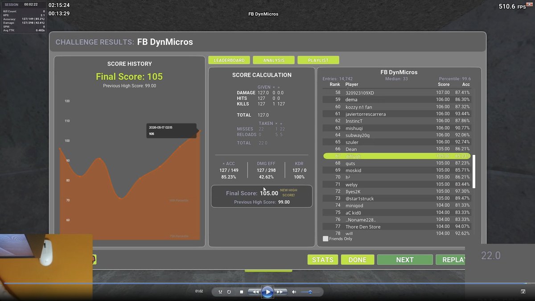The width and height of the screenshot is (535, 301).
Task: Open the Leaderboard tab
Action: pyautogui.click(x=229, y=60)
